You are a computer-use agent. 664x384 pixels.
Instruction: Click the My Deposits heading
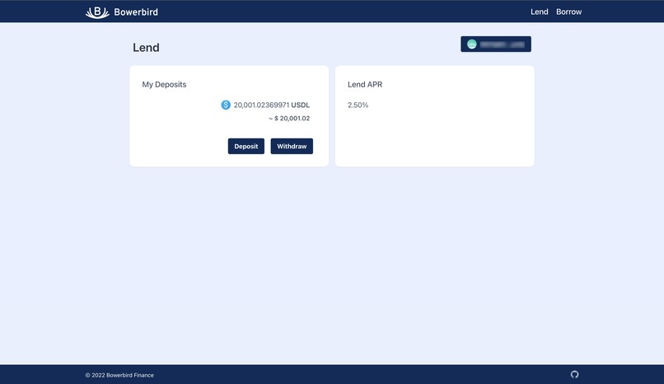pyautogui.click(x=164, y=84)
